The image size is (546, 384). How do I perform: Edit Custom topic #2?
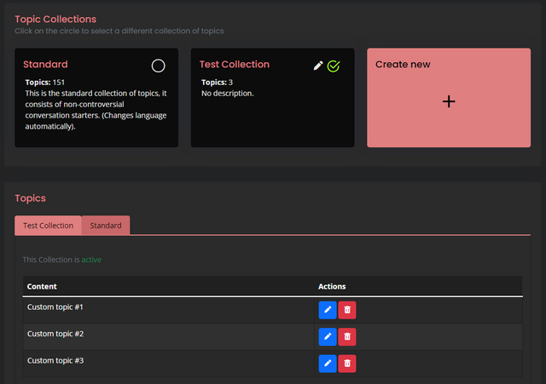click(328, 336)
